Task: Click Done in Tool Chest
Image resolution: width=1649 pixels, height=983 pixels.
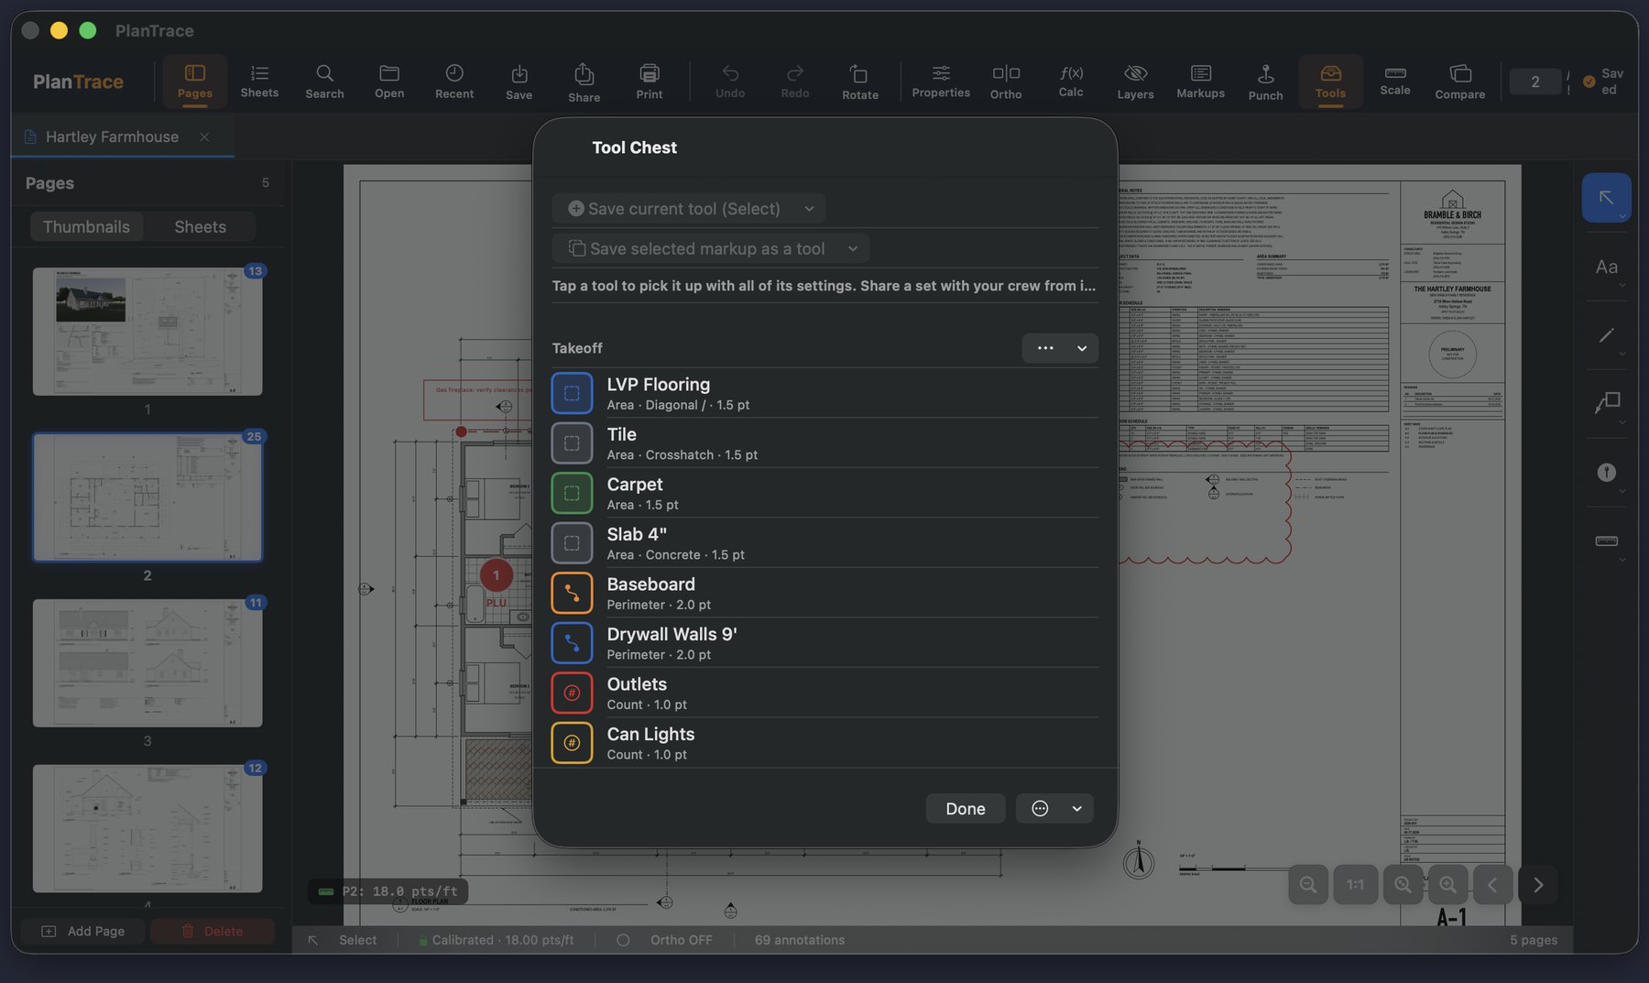Action: (966, 809)
